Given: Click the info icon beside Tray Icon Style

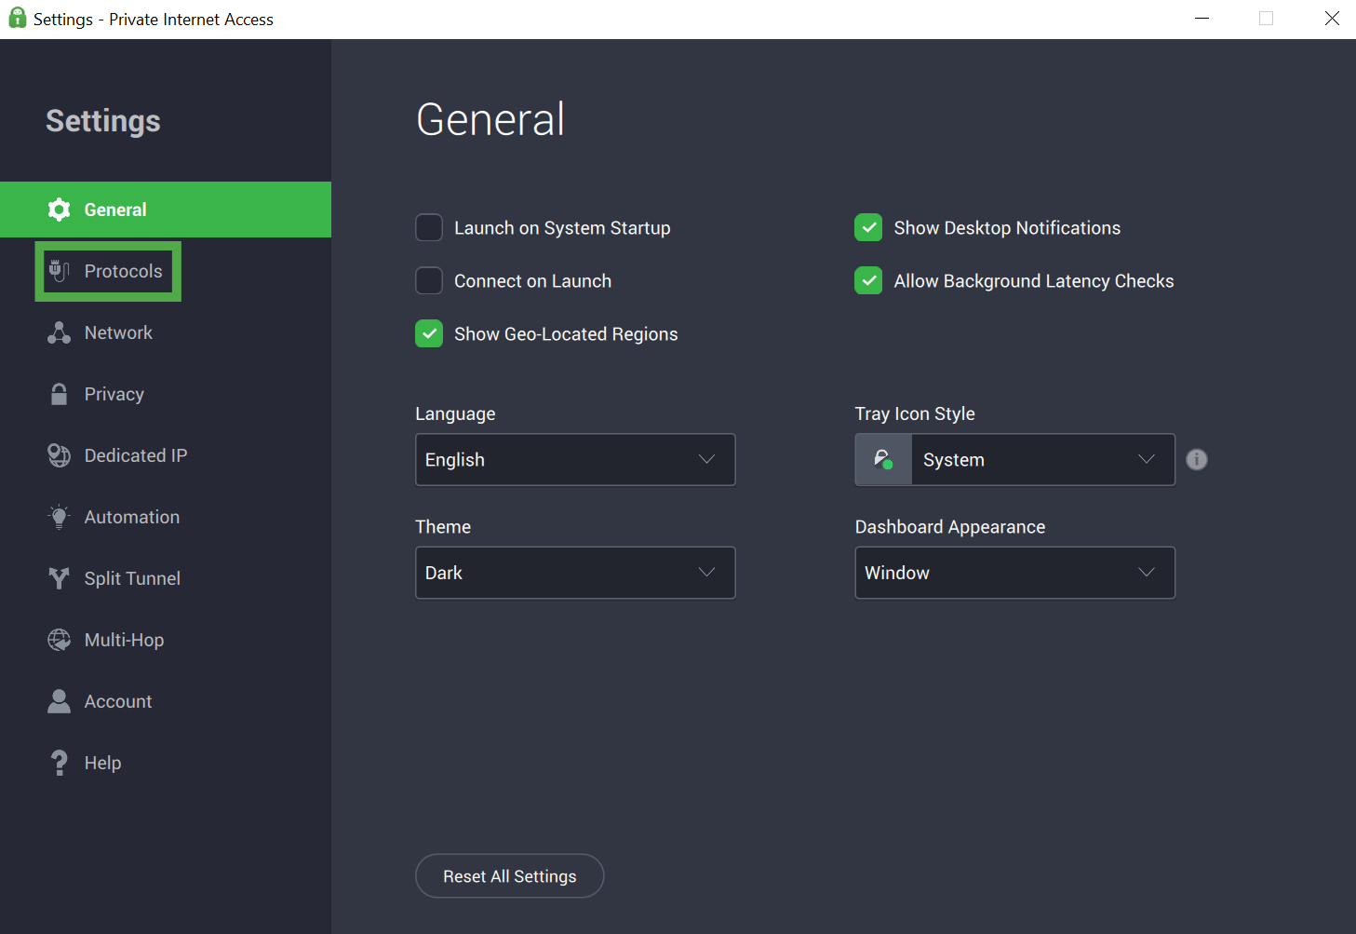Looking at the screenshot, I should [1197, 459].
